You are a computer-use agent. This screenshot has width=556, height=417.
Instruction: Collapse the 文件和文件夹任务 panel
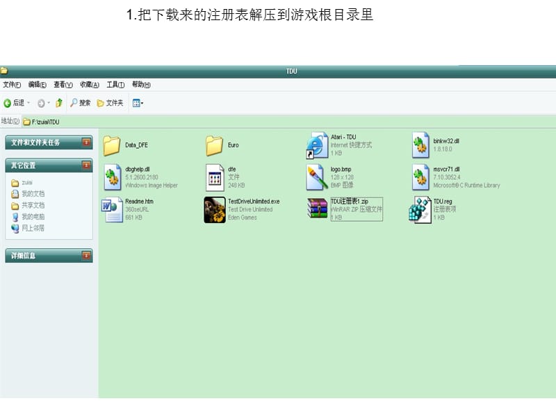86,142
